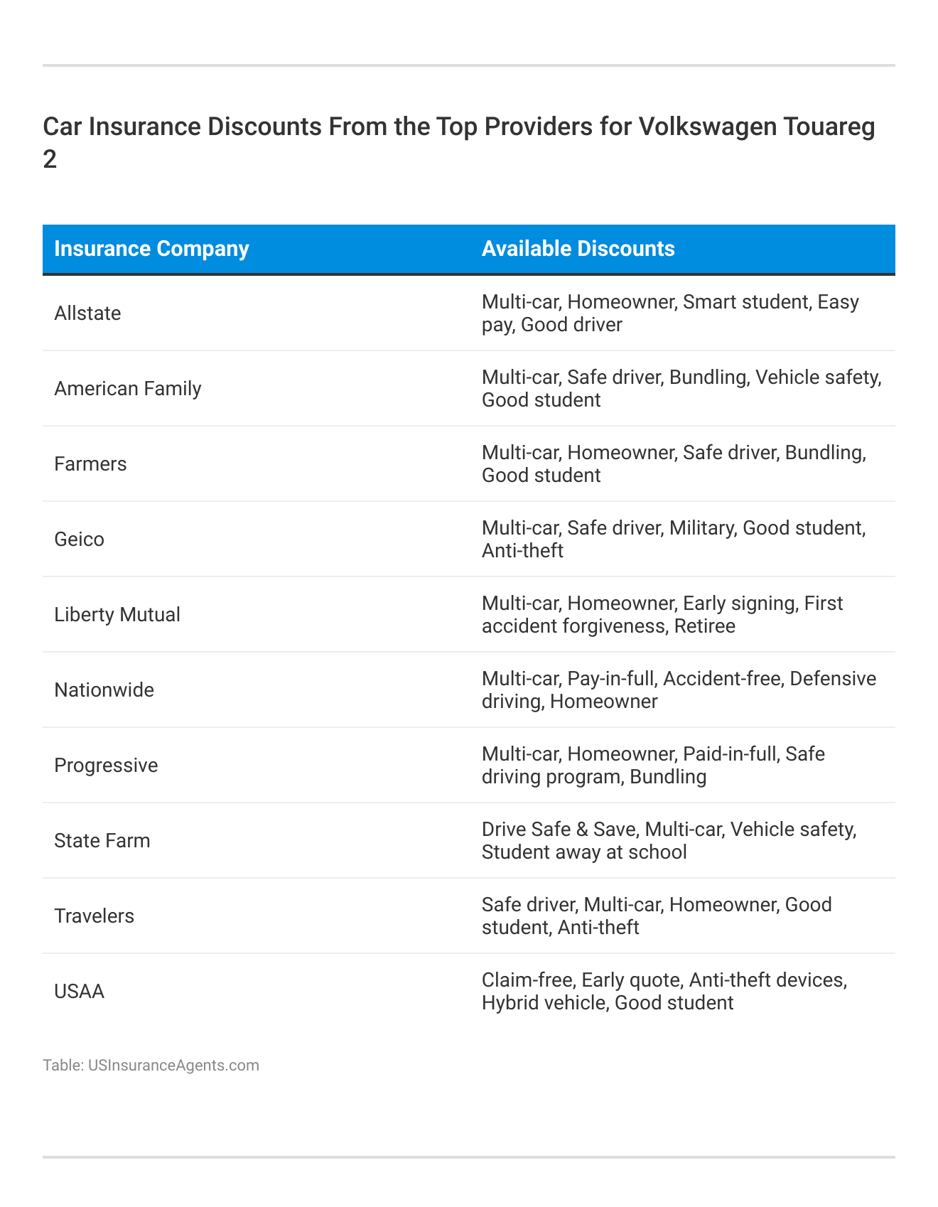Screen dimensions: 938x1207
Task: Select the Allstate company cell
Action: (x=87, y=313)
